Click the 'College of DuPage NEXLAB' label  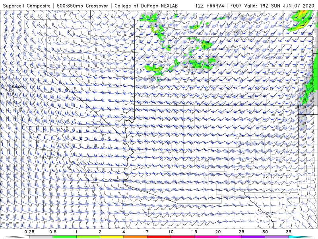(146, 6)
